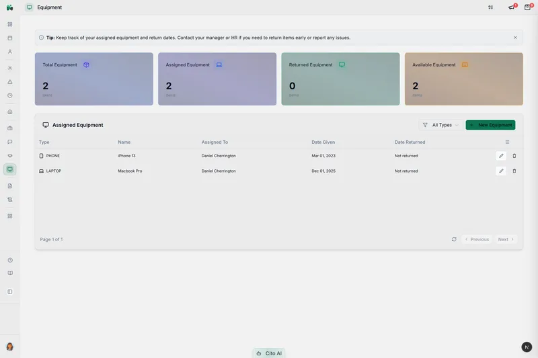Click the cube icon on the Total Equipment card

pos(86,64)
